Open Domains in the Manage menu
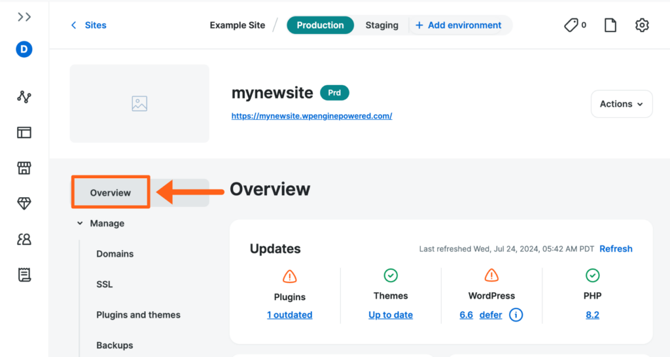 pyautogui.click(x=115, y=254)
